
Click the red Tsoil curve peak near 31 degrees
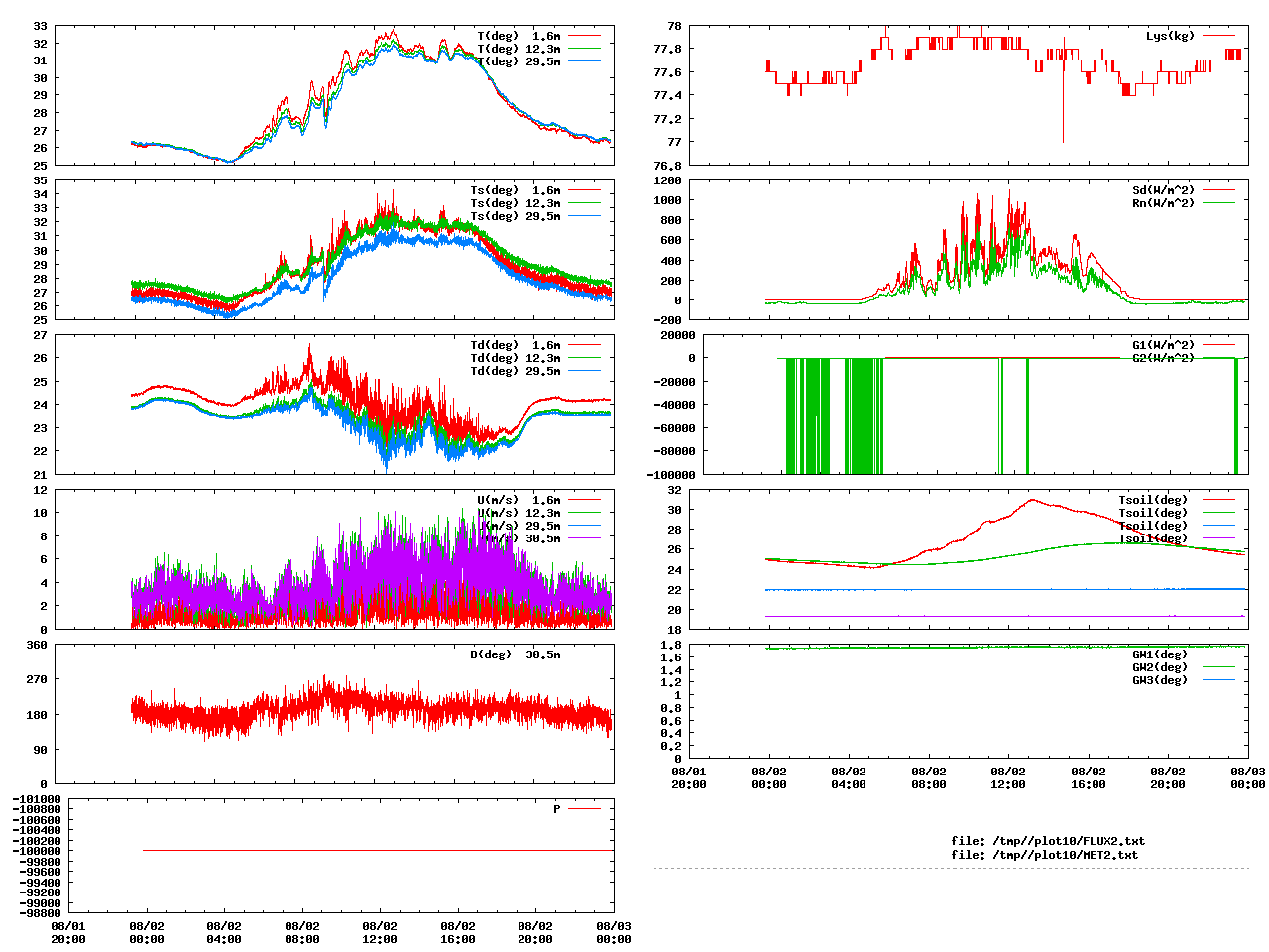pos(1032,500)
